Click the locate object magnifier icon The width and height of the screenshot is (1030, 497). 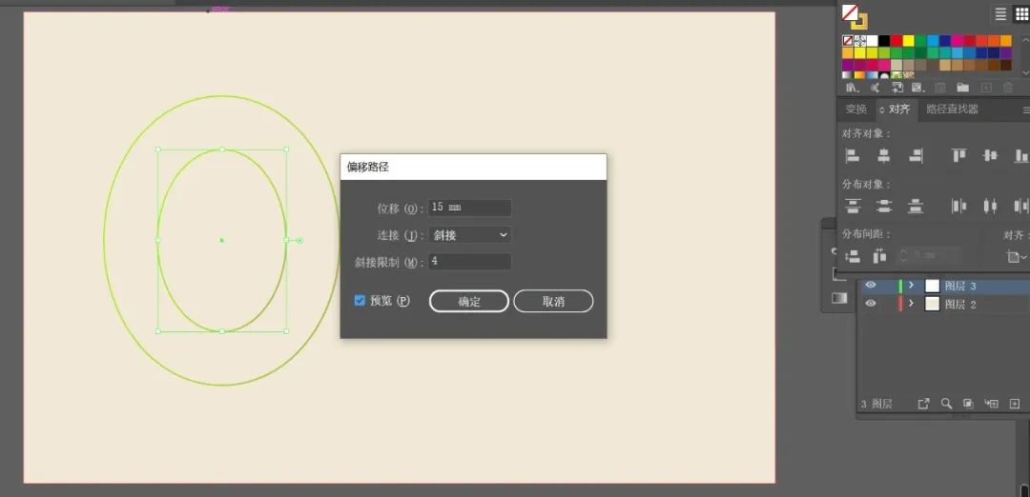[946, 404]
